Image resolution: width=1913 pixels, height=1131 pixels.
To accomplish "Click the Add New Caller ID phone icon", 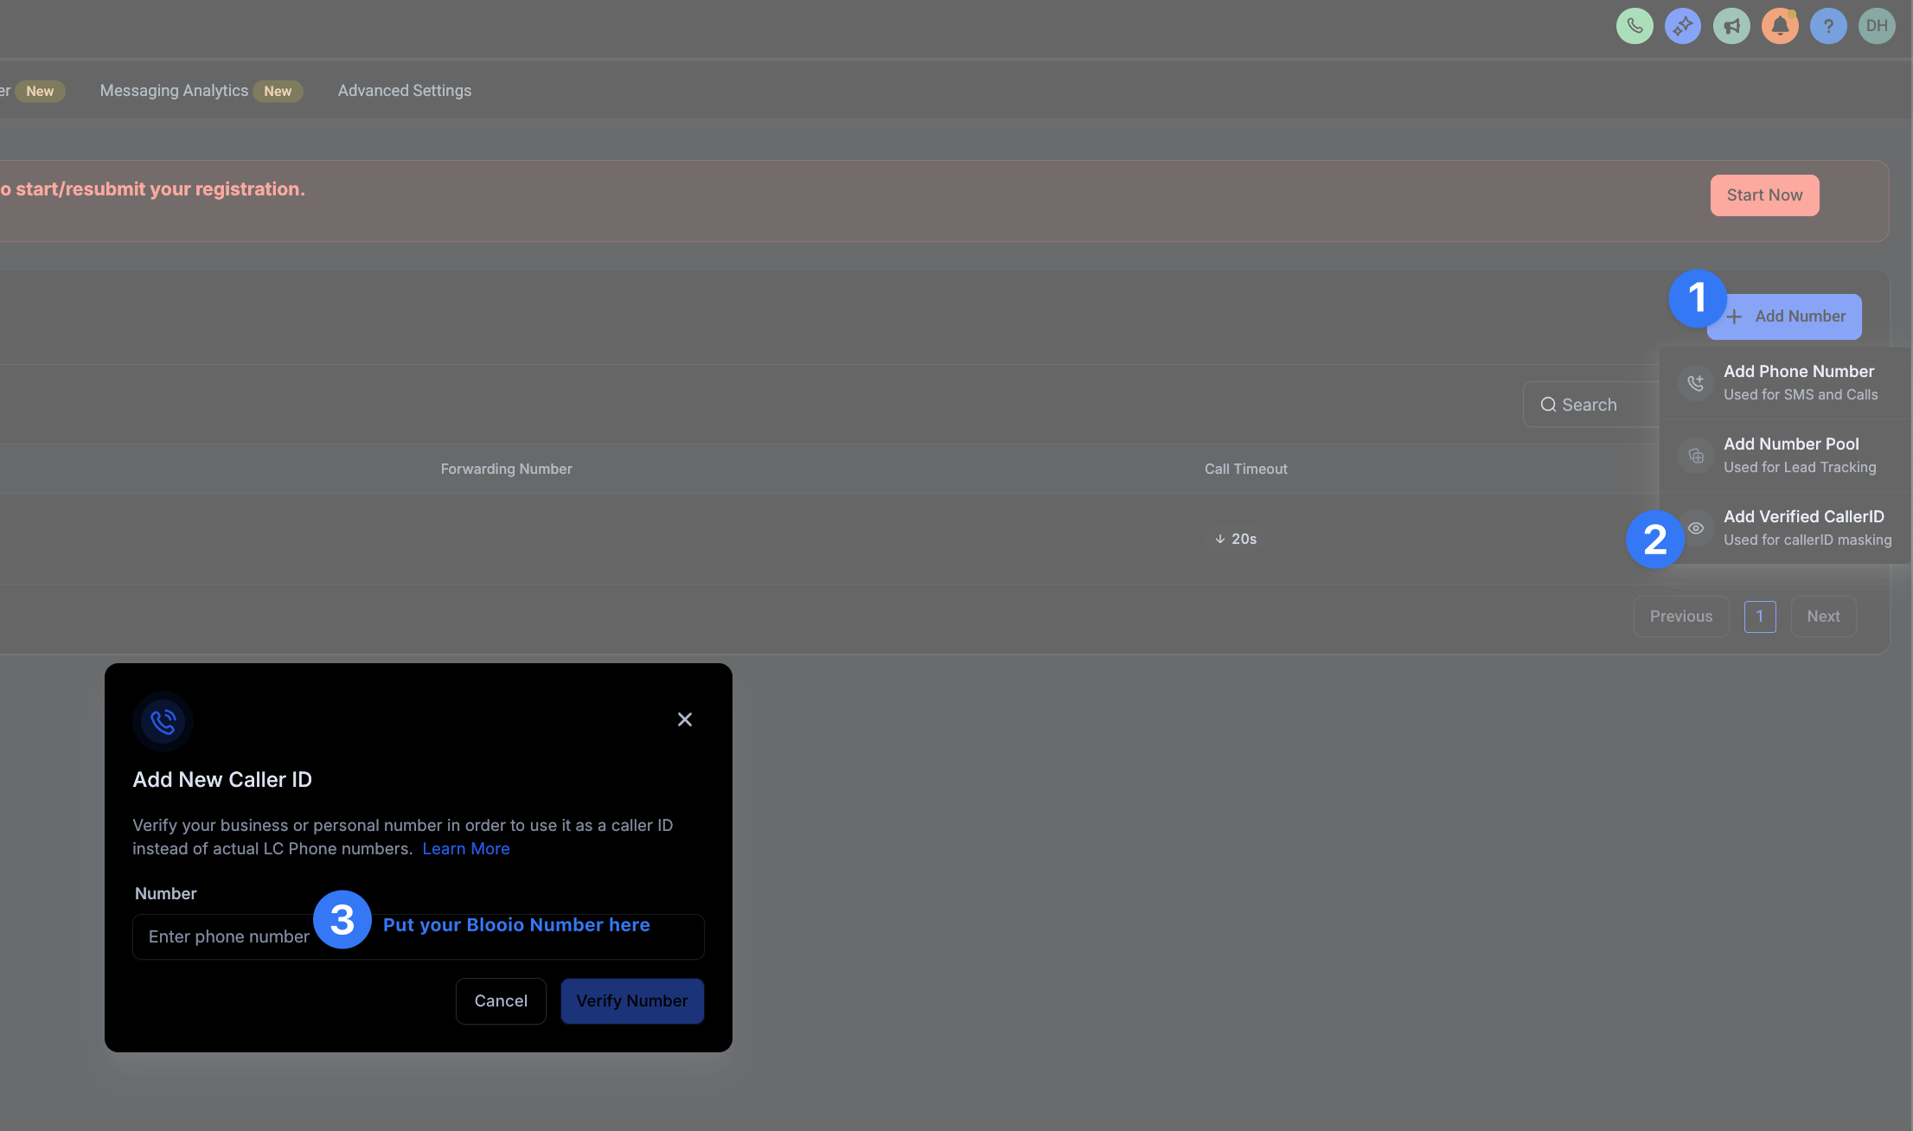I will pos(163,721).
